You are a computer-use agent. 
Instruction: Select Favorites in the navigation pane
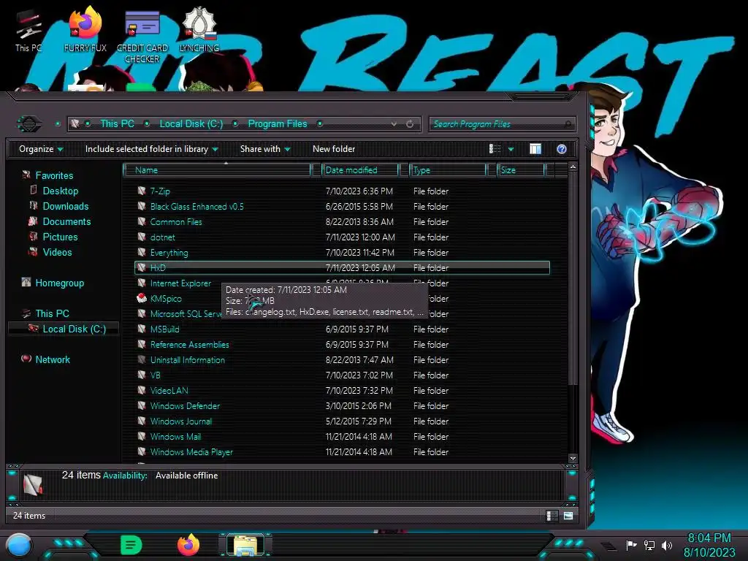point(54,175)
